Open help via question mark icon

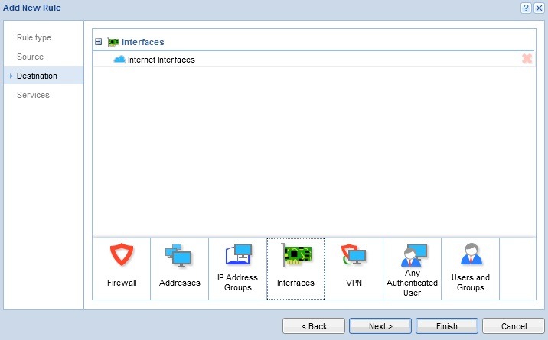(526, 8)
